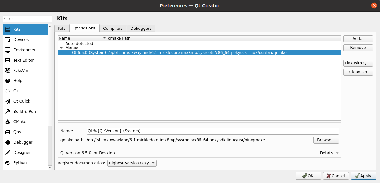Focus the Filter search field
Image resolution: width=380 pixels, height=183 pixels.
[x=27, y=19]
